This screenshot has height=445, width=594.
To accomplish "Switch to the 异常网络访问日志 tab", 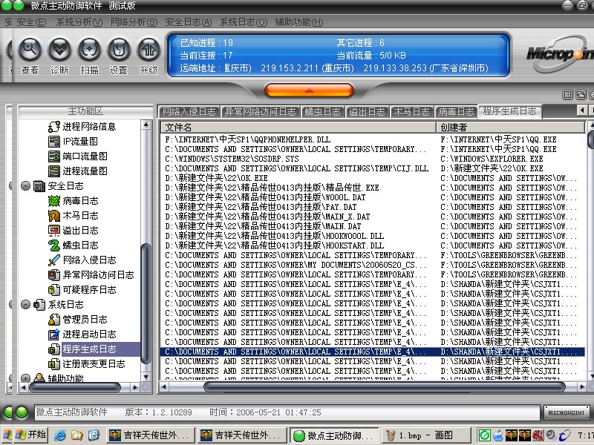I will point(260,112).
